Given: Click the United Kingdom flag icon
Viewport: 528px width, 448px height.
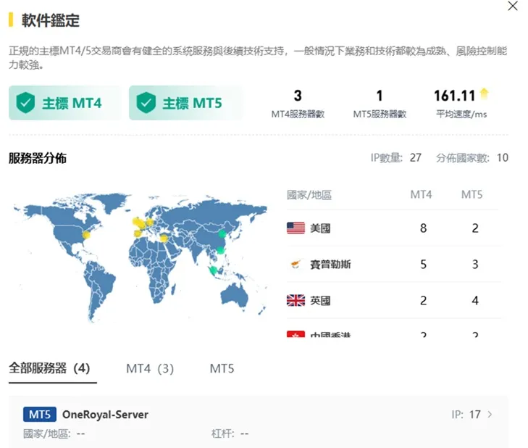Looking at the screenshot, I should (296, 300).
